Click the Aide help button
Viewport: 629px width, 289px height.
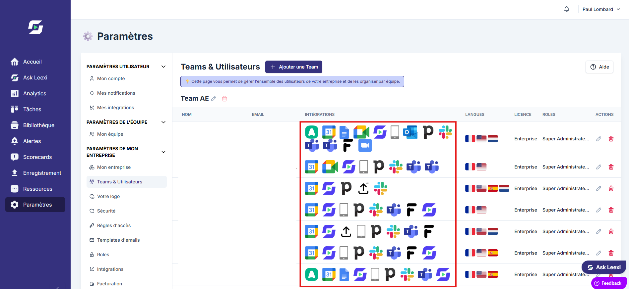(x=599, y=67)
